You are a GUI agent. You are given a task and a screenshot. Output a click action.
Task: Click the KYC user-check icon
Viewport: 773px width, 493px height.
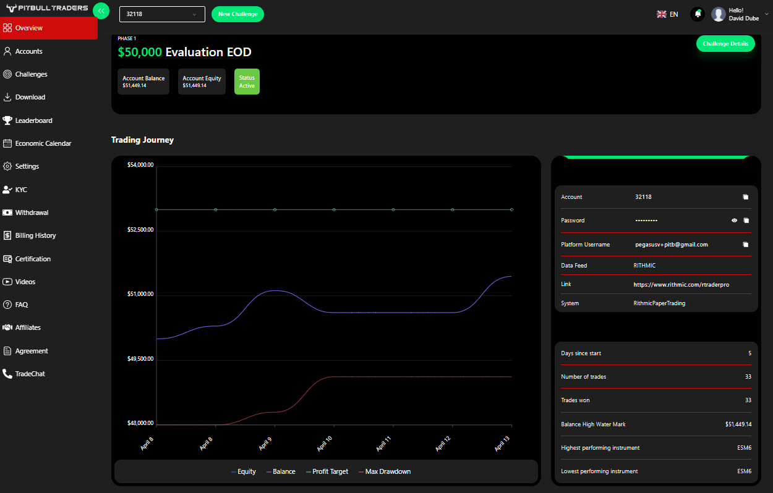(7, 190)
